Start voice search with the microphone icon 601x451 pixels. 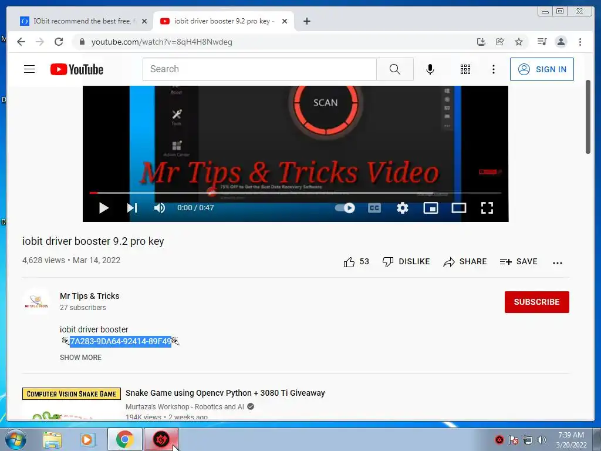point(430,69)
